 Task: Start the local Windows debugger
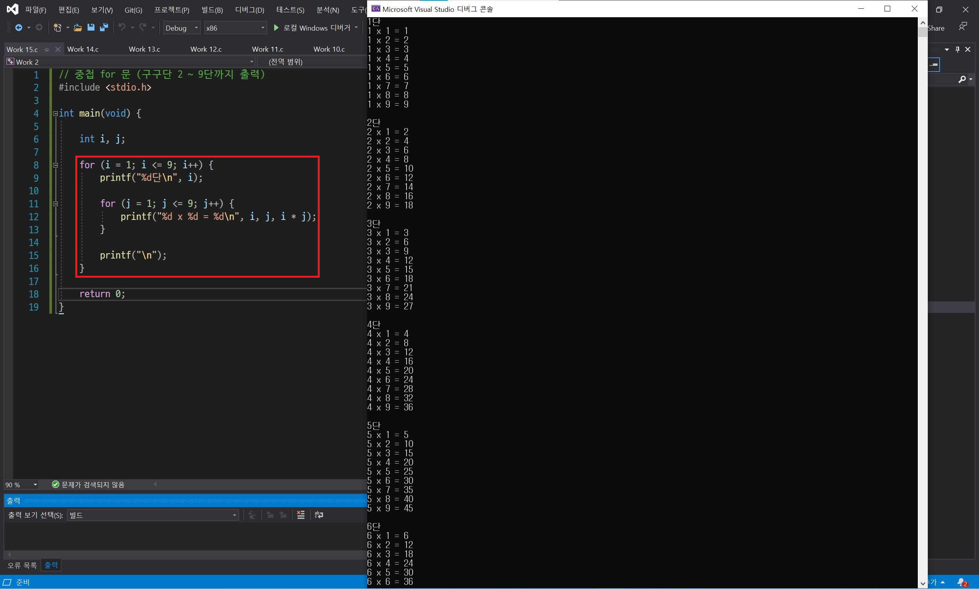[x=312, y=28]
